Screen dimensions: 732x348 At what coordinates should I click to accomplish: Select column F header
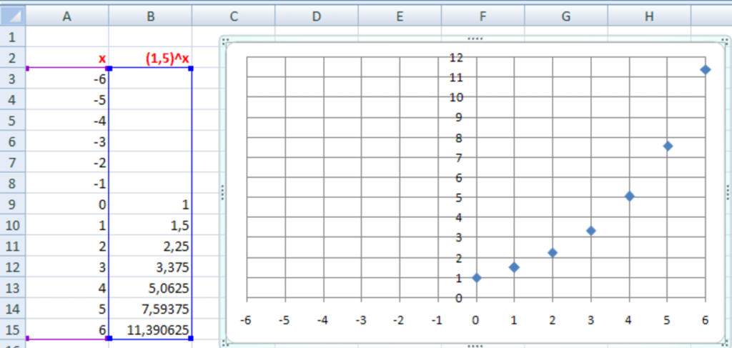click(483, 16)
